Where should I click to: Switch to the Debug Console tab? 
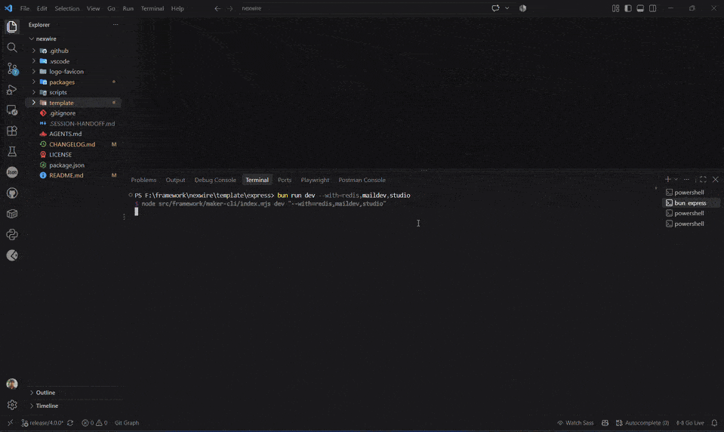215,180
